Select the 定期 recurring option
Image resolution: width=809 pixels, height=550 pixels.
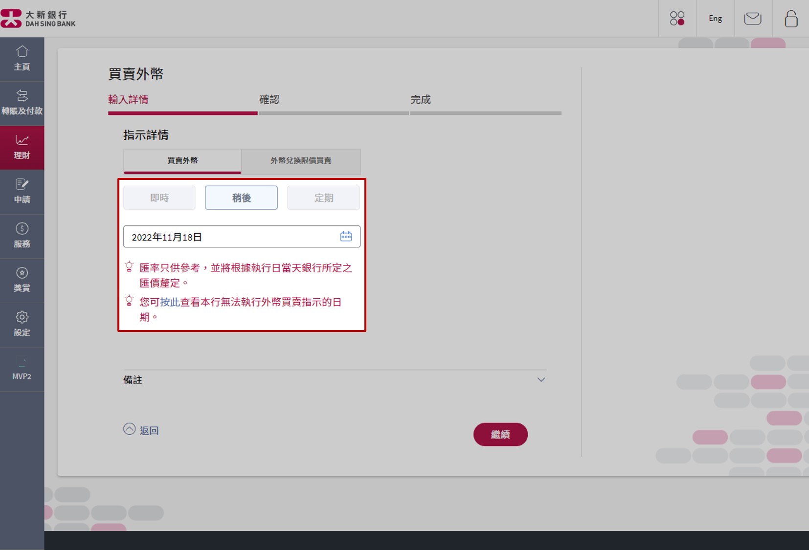[323, 198]
